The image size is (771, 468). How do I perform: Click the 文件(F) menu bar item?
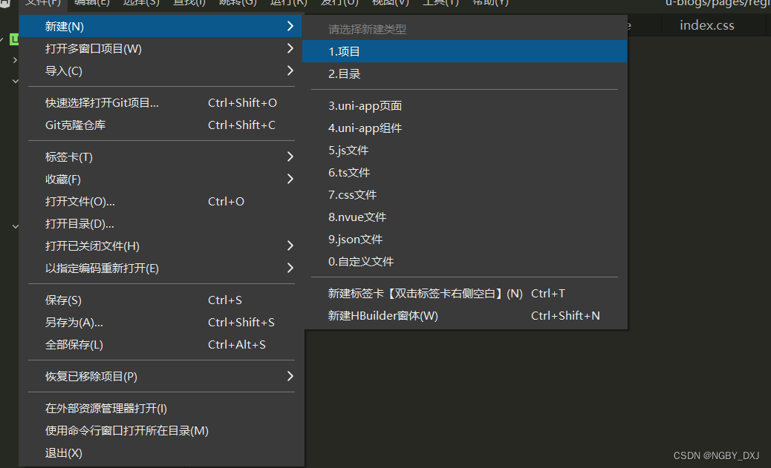coord(43,3)
